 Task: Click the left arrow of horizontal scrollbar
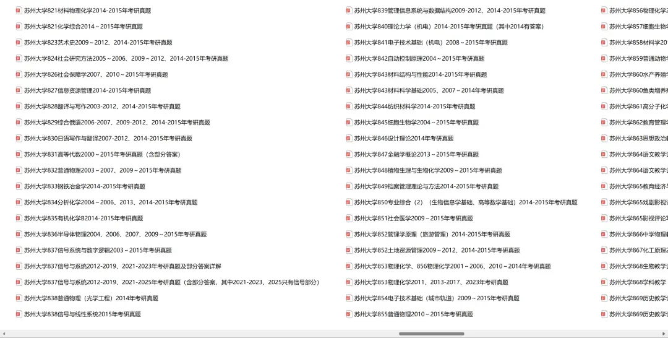(4, 334)
